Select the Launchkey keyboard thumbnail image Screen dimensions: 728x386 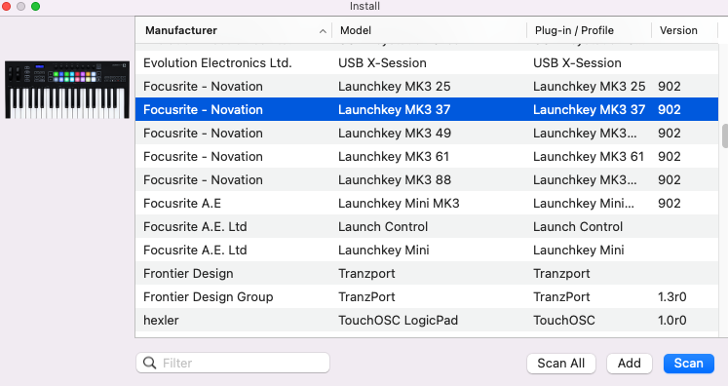(x=67, y=90)
